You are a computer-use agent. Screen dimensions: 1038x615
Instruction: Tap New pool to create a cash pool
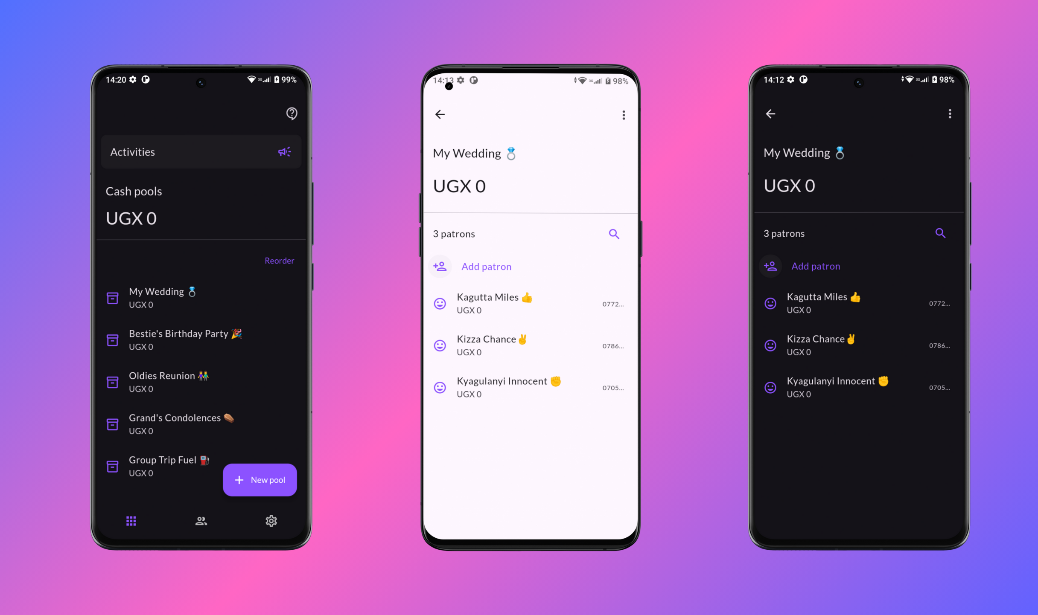pos(260,479)
